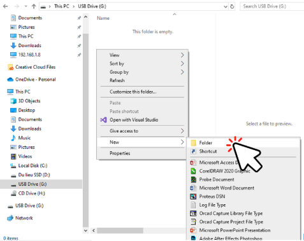Click the navigation pane scroll down arrow
The width and height of the screenshot is (304, 241).
(85, 231)
